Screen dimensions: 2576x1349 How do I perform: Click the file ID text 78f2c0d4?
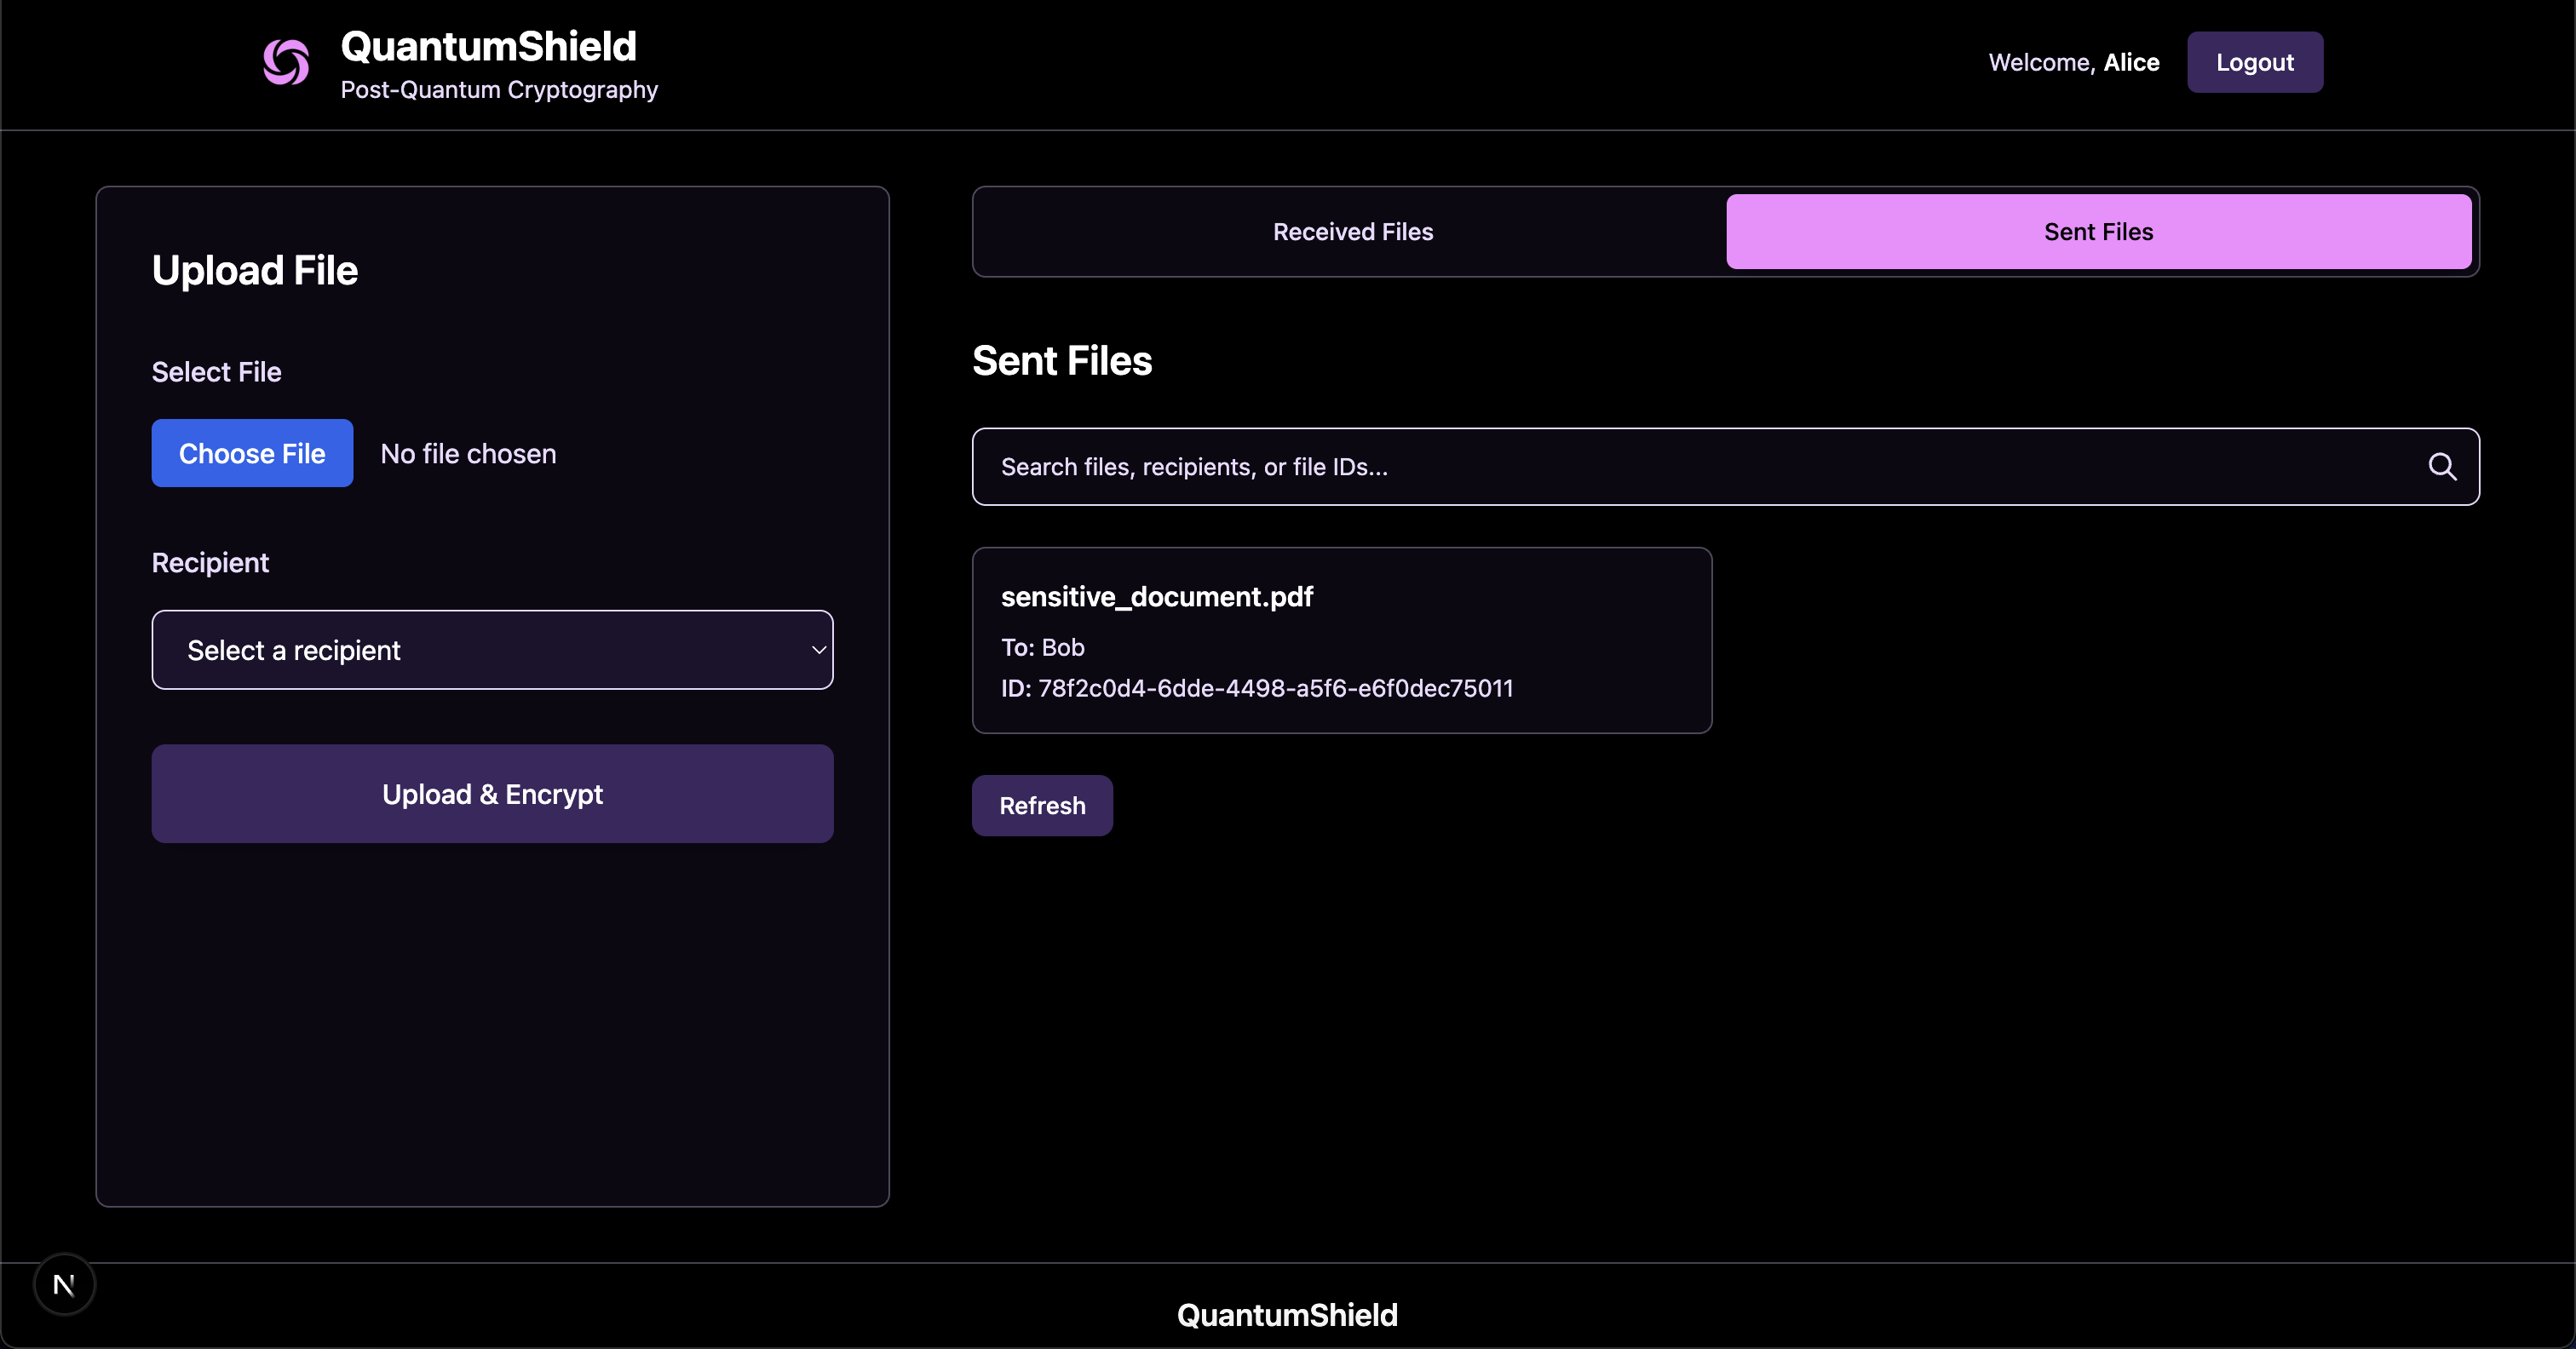(1274, 689)
